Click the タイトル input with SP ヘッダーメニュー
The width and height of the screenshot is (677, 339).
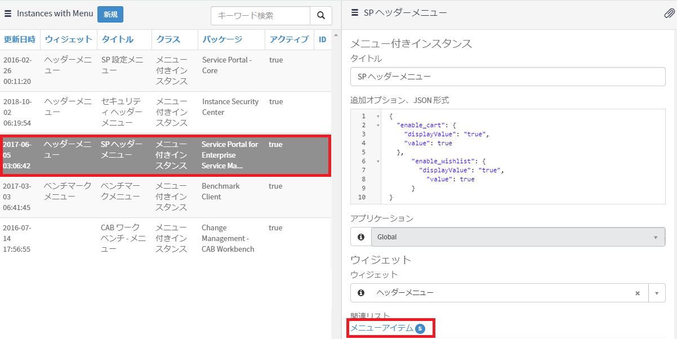pos(508,77)
